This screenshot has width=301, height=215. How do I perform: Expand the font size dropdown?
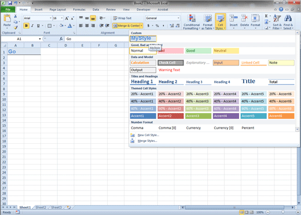(62, 18)
